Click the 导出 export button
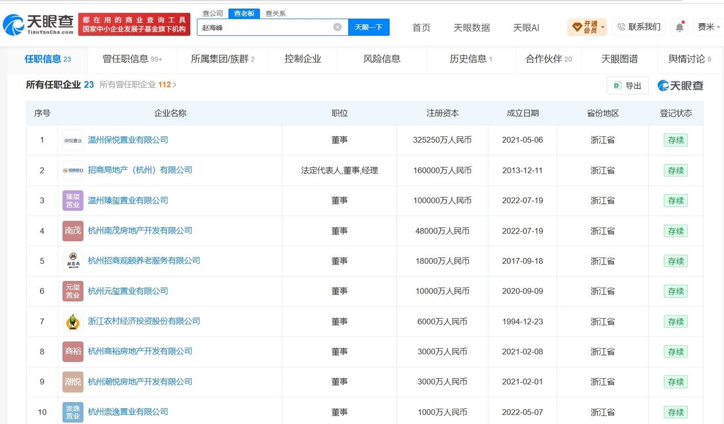The image size is (724, 424). pyautogui.click(x=627, y=85)
